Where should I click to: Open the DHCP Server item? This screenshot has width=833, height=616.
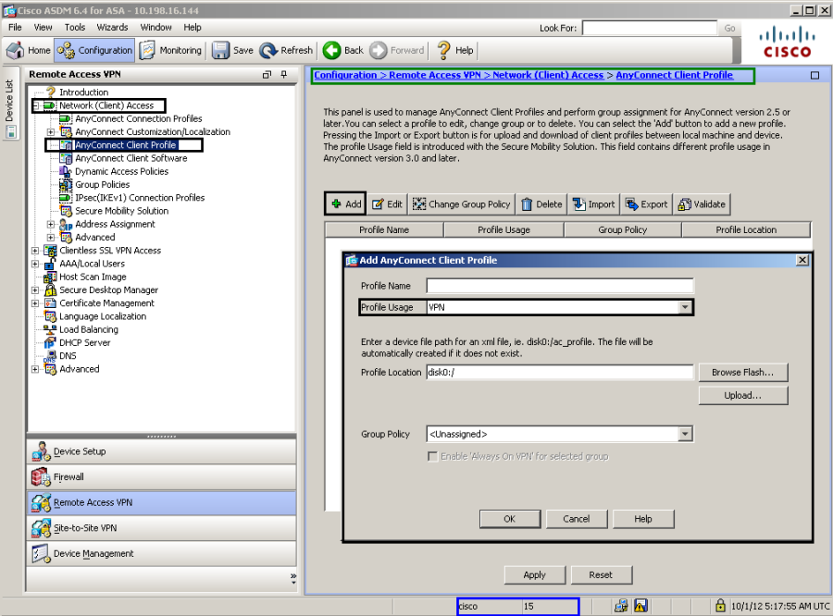coord(84,342)
